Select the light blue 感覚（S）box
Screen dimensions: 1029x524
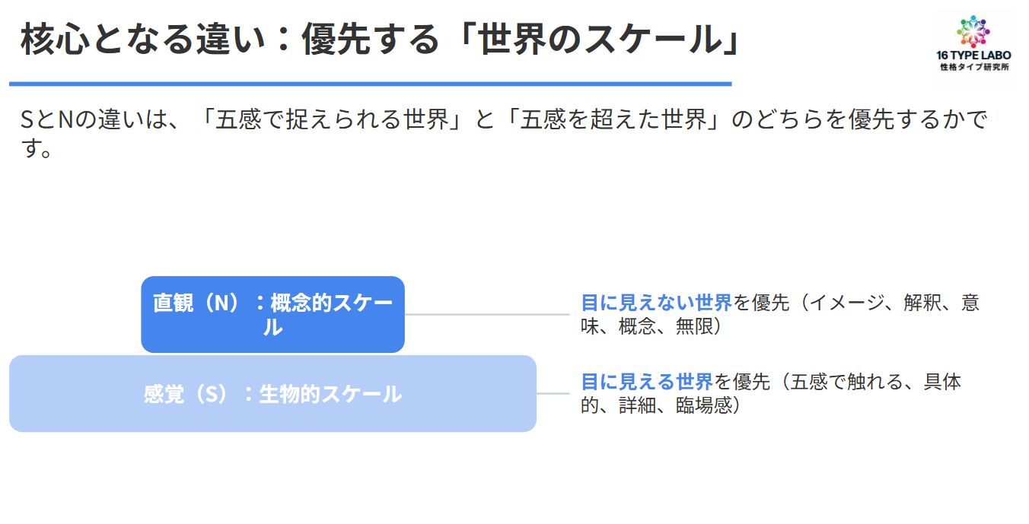(272, 394)
